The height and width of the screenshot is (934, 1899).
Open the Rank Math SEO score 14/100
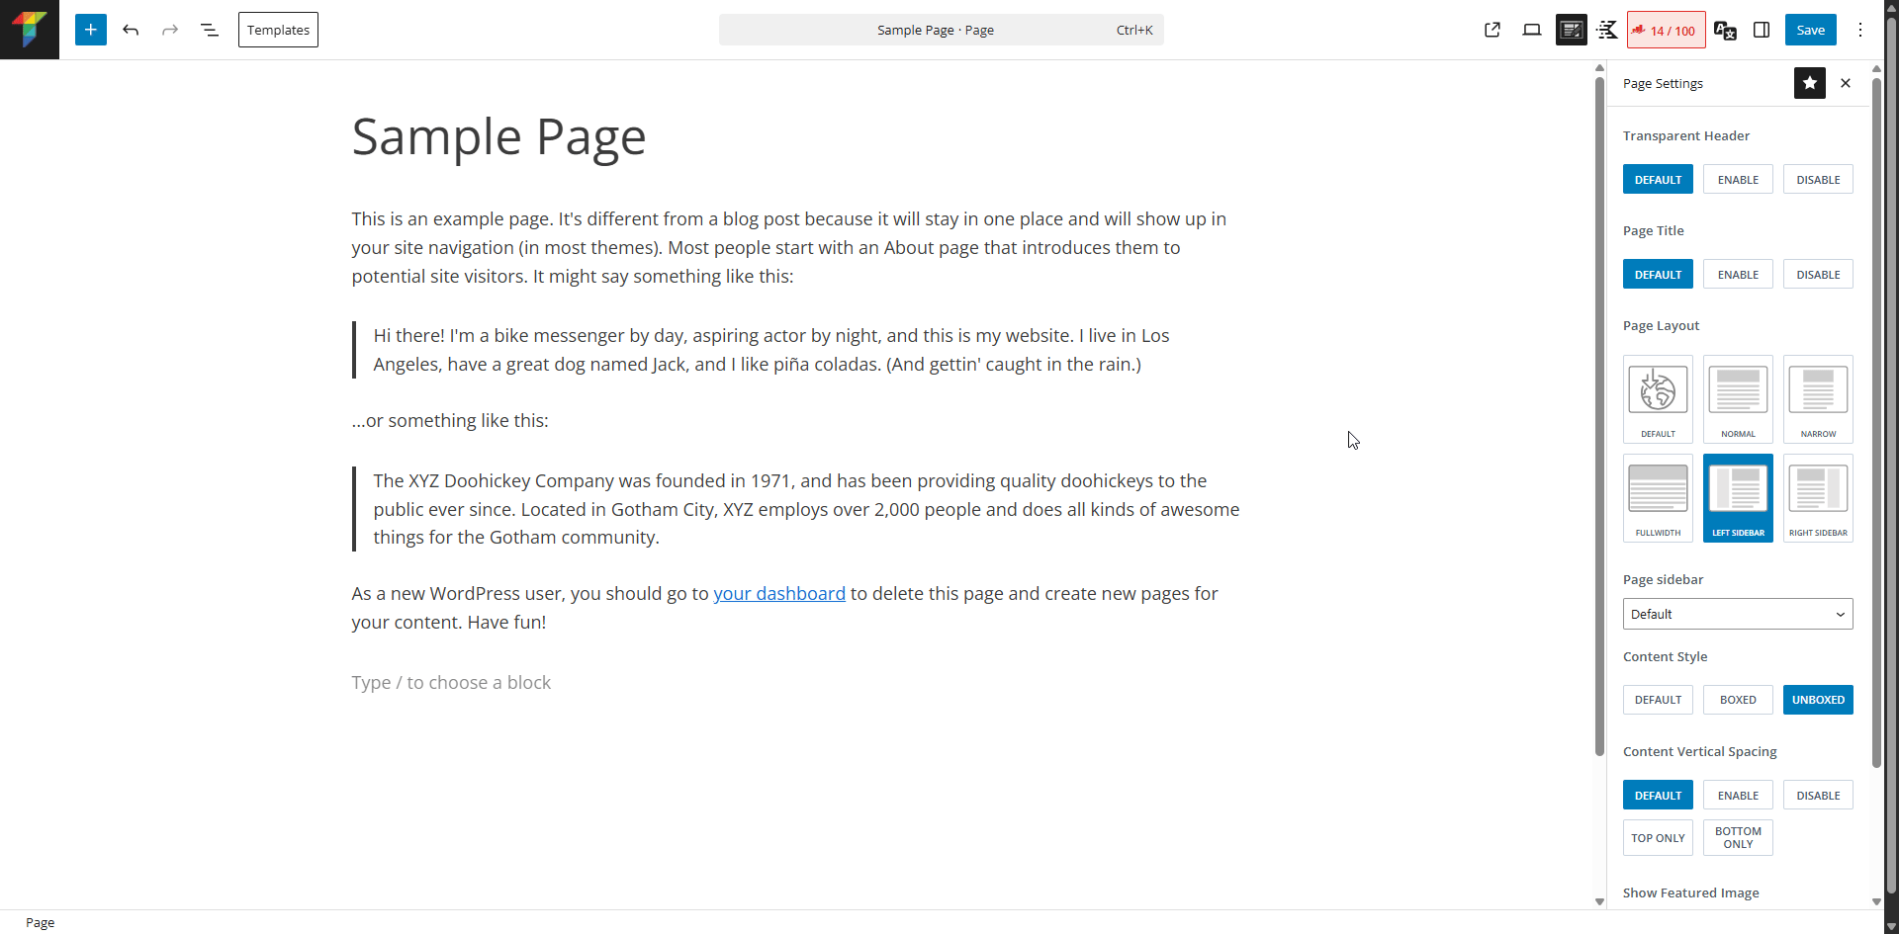click(x=1666, y=30)
